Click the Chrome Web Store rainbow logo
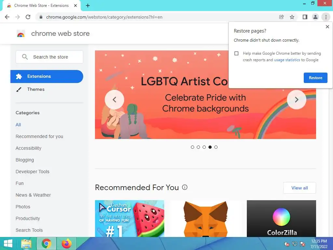Screen dimensions: 333x250 (21, 34)
